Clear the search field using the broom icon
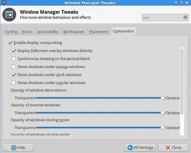This screenshot has width=191, height=153. 185,18
